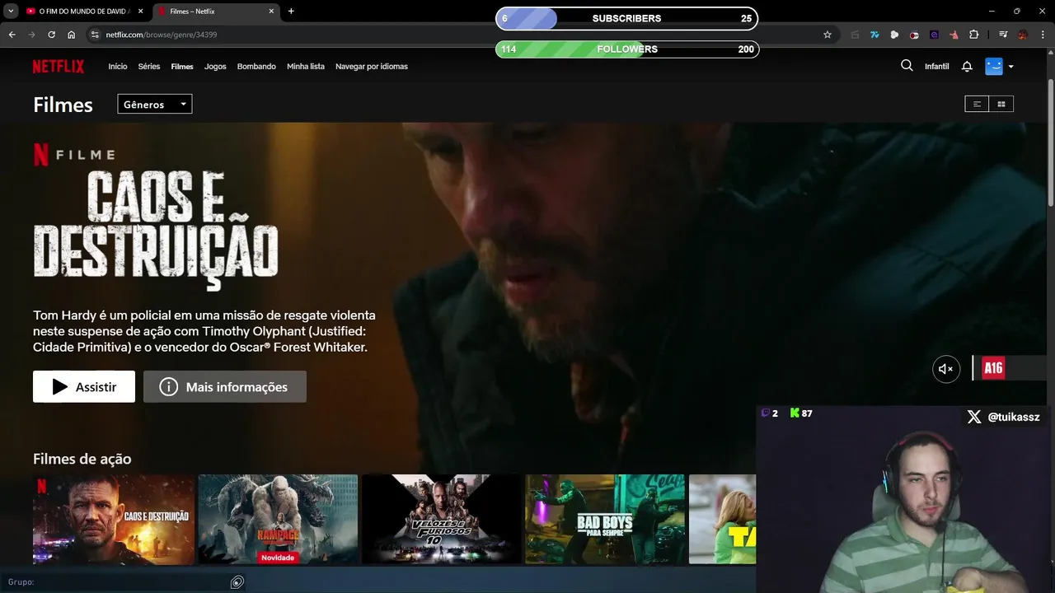Open the Filmes de ação row title
1055x593 pixels.
click(x=82, y=459)
